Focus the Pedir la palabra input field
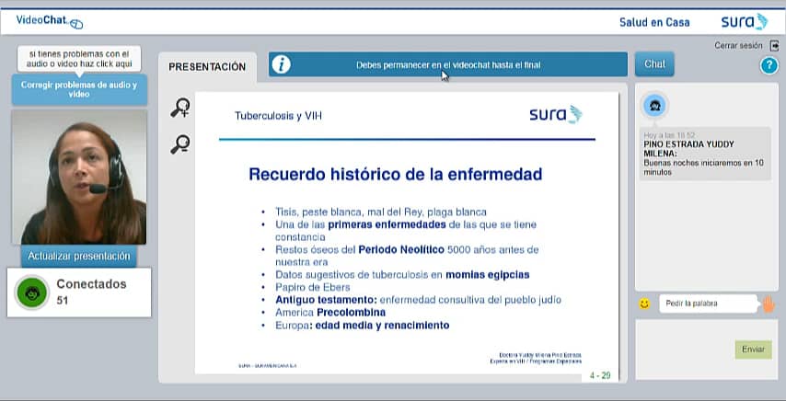Image resolution: width=786 pixels, height=401 pixels. 708,304
